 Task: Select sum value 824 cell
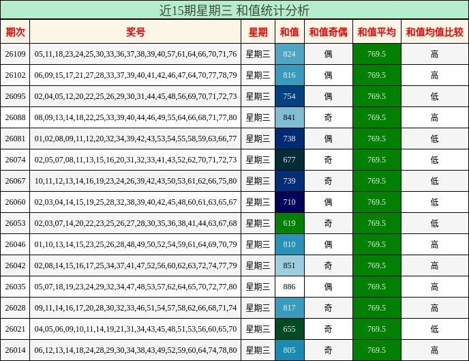290,54
